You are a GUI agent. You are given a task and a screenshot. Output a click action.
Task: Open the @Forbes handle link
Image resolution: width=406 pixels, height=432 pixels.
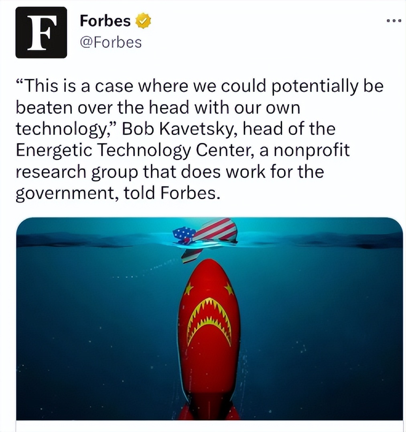click(x=111, y=43)
